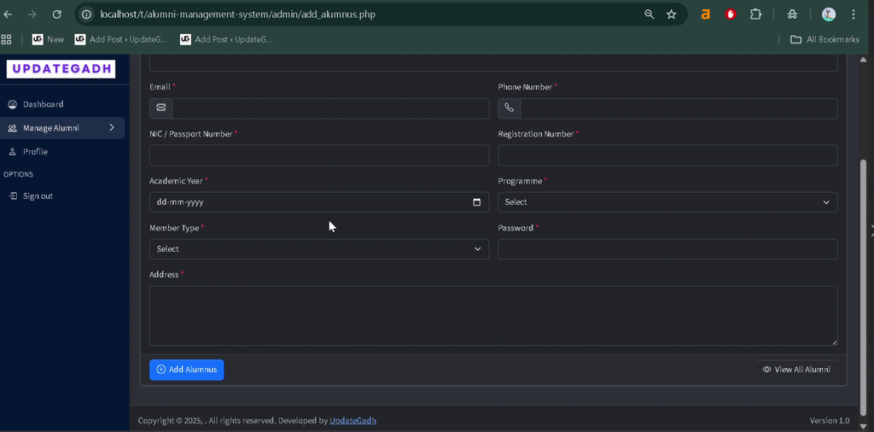Open the 'New' bookmark
This screenshot has width=874, height=432.
[48, 39]
